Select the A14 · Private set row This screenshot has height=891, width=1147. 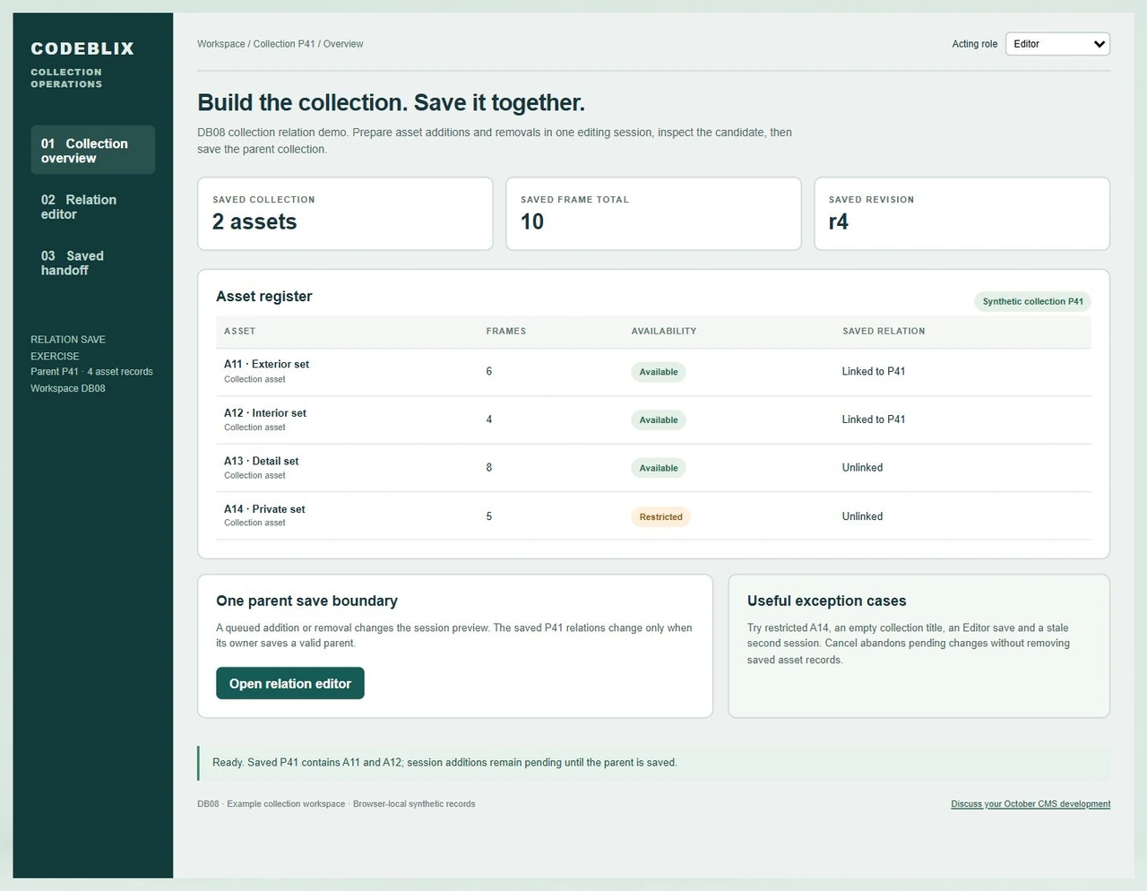click(x=653, y=516)
